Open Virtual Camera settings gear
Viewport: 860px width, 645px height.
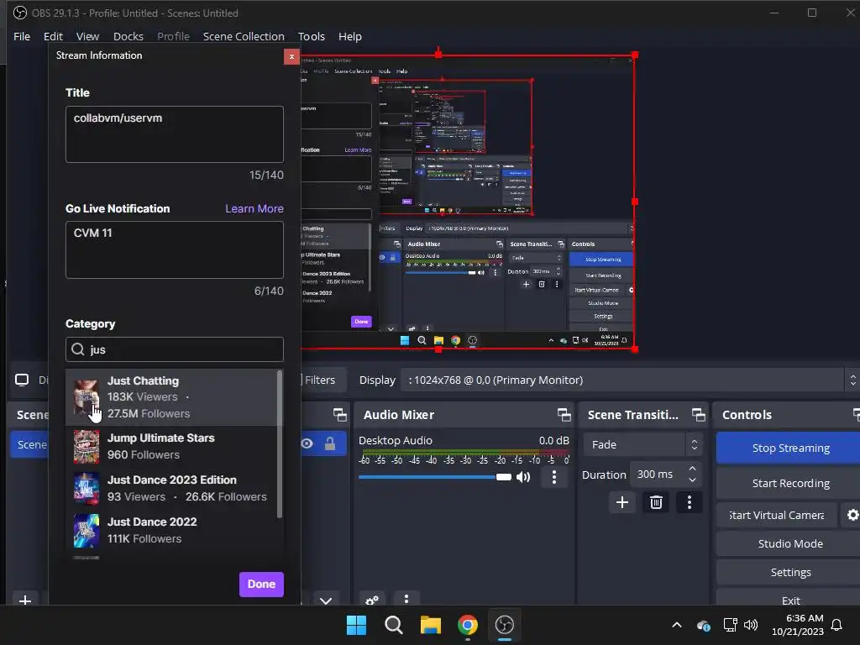[x=852, y=515]
